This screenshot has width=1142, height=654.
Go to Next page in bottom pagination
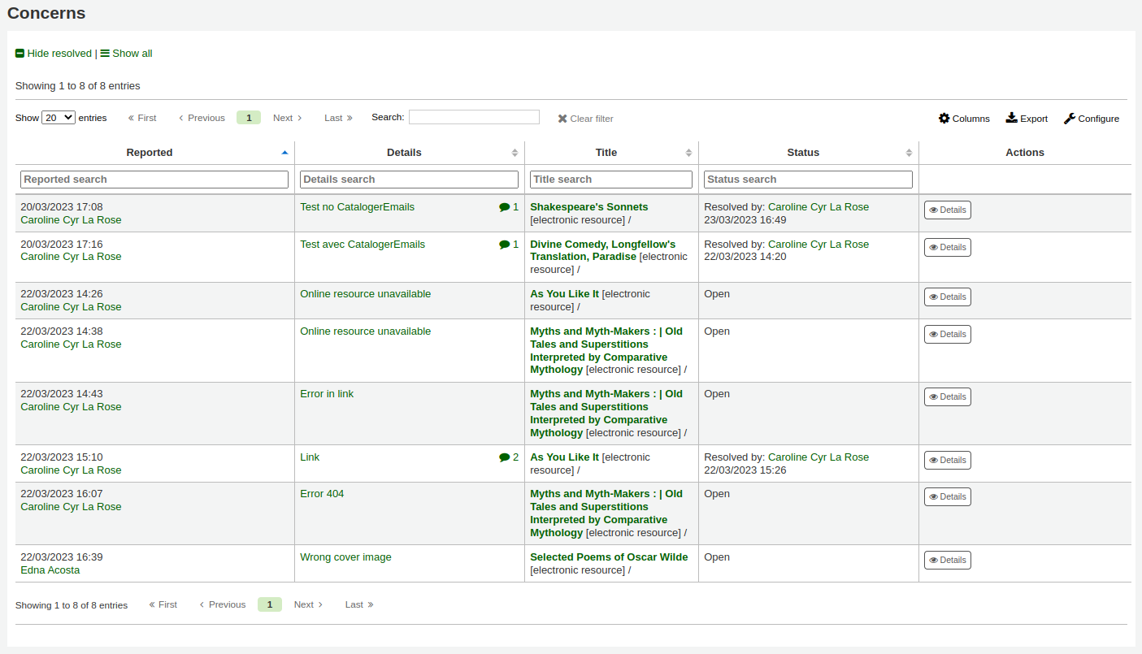(309, 604)
